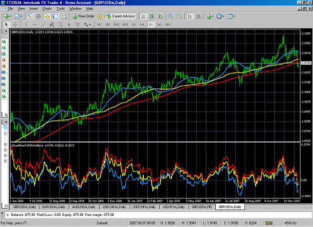The width and height of the screenshot is (313, 227).
Task: Open the Help menu
Action: 90,8
